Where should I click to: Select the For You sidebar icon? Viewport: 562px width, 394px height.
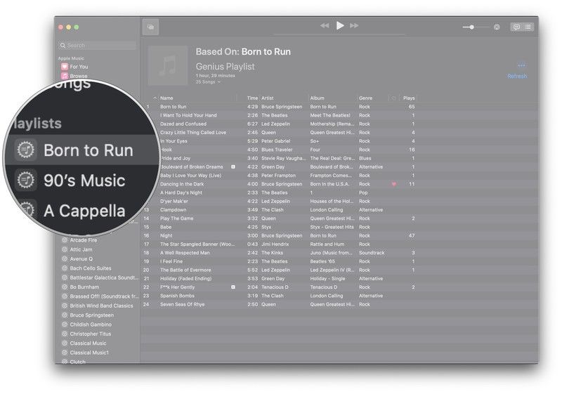click(x=64, y=67)
